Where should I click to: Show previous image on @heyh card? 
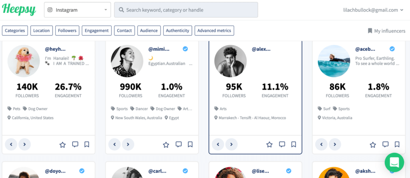tap(11, 144)
